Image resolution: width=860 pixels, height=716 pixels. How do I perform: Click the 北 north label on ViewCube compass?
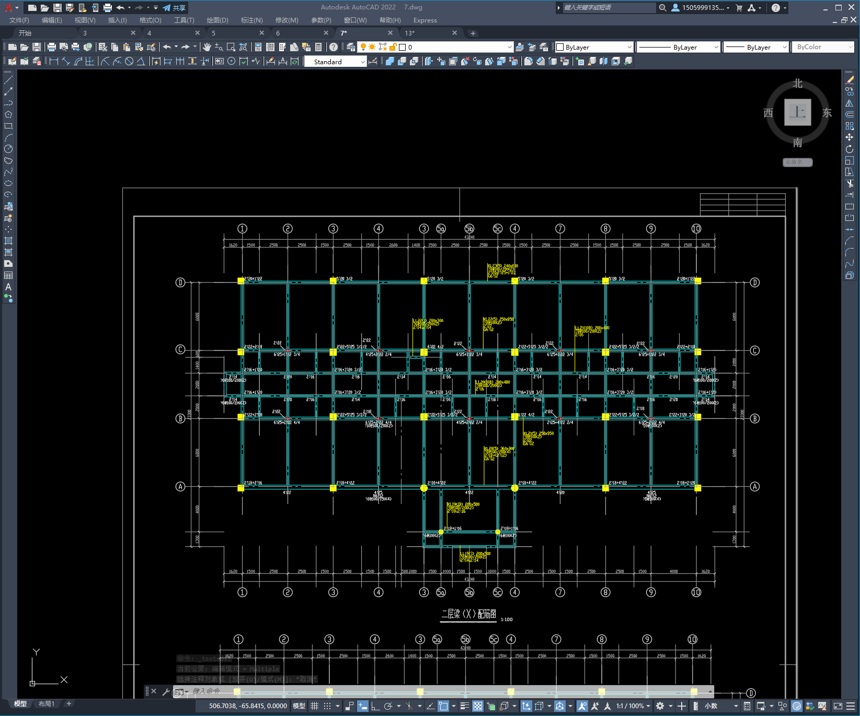coord(798,84)
